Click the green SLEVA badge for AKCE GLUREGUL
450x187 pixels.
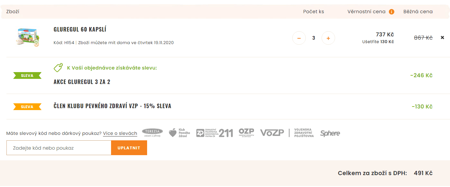27,76
